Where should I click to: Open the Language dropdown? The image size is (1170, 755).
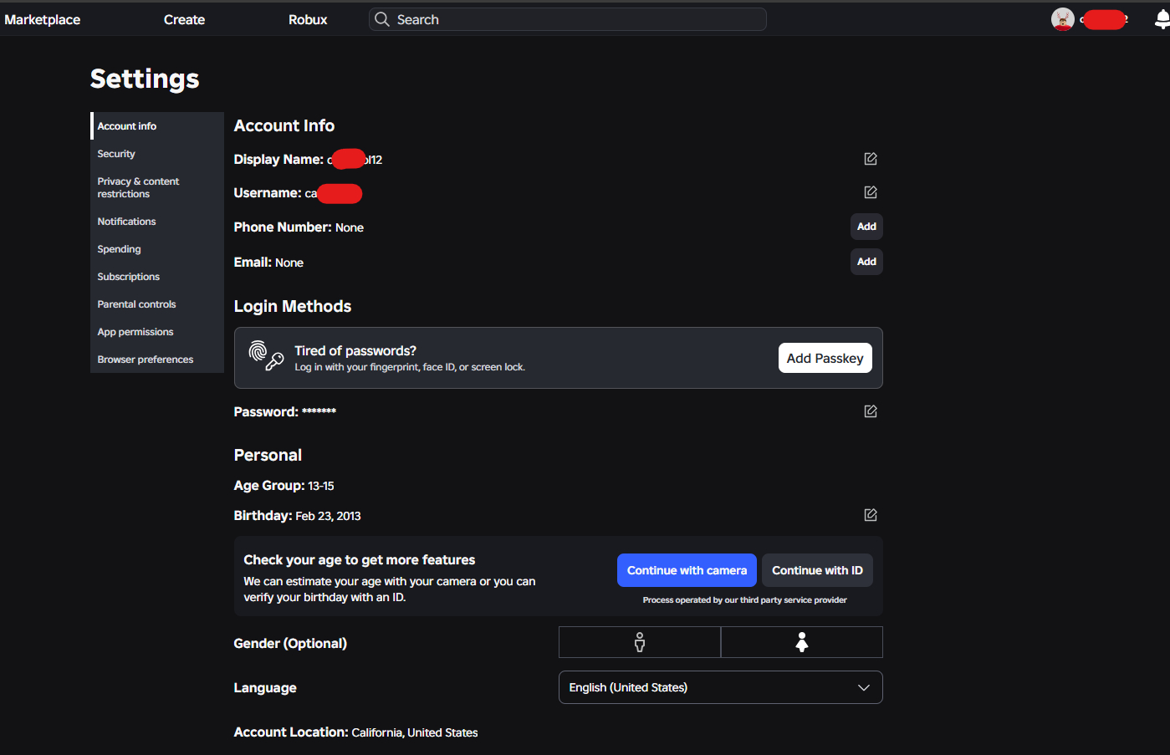(x=721, y=687)
